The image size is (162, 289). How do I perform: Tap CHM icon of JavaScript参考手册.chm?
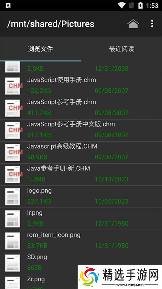(x=13, y=108)
